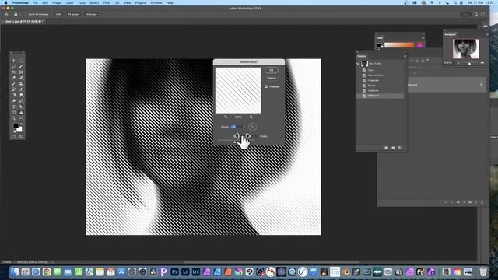Click Cancel in Motion Blur dialog
The height and width of the screenshot is (280, 498).
(272, 78)
